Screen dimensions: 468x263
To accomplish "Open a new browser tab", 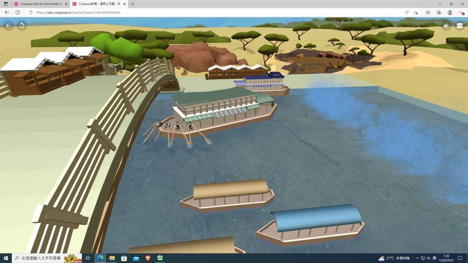I will [132, 4].
